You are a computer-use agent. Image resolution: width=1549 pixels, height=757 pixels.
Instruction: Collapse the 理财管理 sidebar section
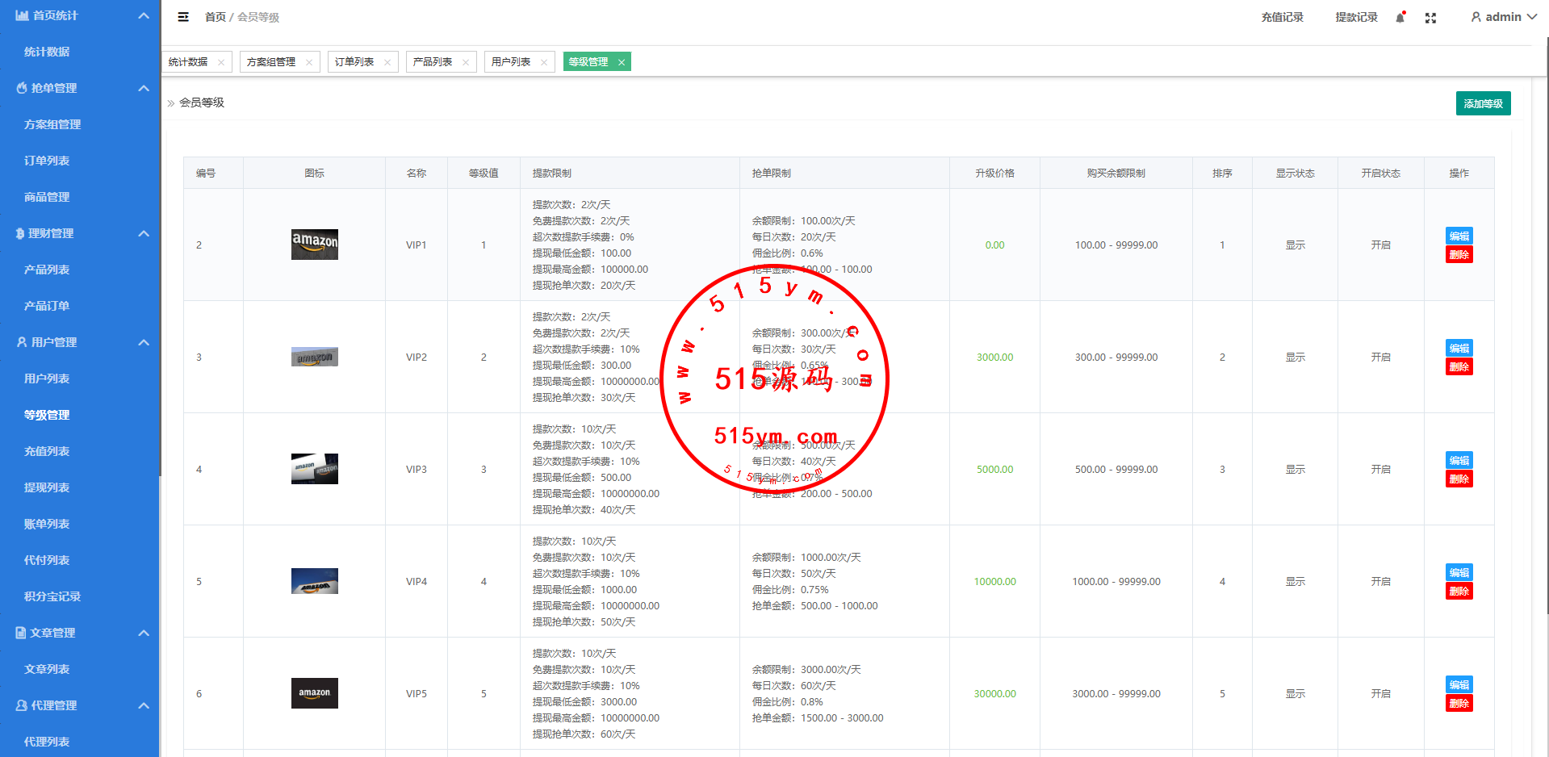(x=144, y=233)
